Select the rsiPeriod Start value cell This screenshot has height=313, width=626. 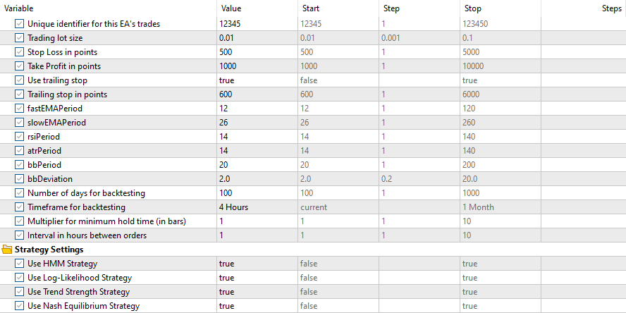click(x=338, y=137)
